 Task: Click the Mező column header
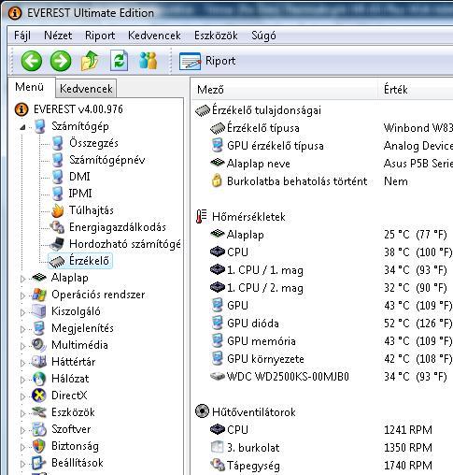point(284,90)
